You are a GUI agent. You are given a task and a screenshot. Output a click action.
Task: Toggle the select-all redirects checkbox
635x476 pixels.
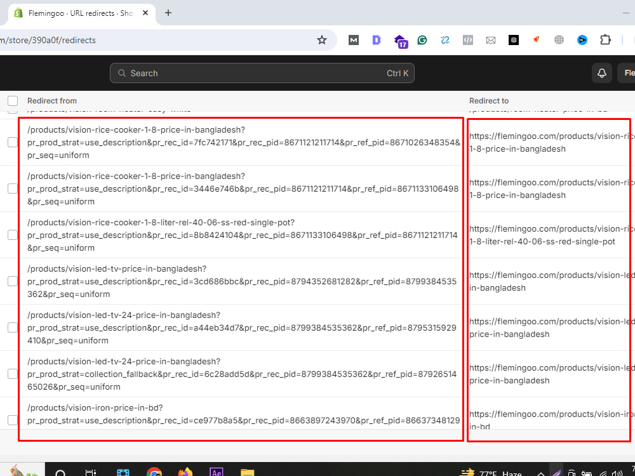13,101
